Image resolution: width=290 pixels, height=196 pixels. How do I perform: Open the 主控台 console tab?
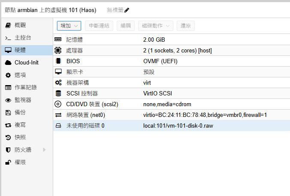pyautogui.click(x=22, y=38)
